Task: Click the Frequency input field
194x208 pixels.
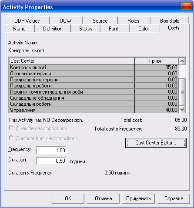Action: point(51,151)
